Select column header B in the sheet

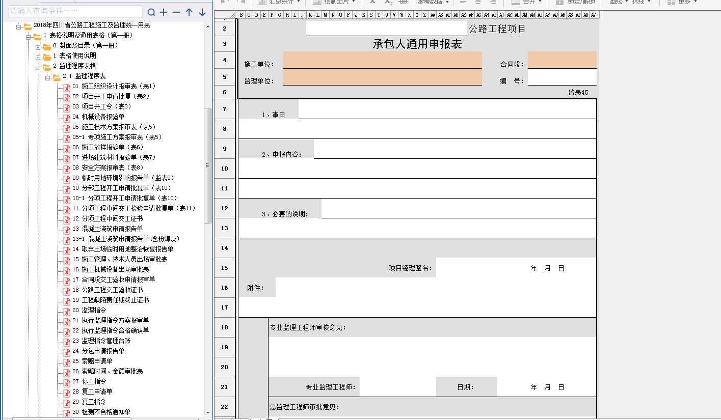[x=242, y=15]
